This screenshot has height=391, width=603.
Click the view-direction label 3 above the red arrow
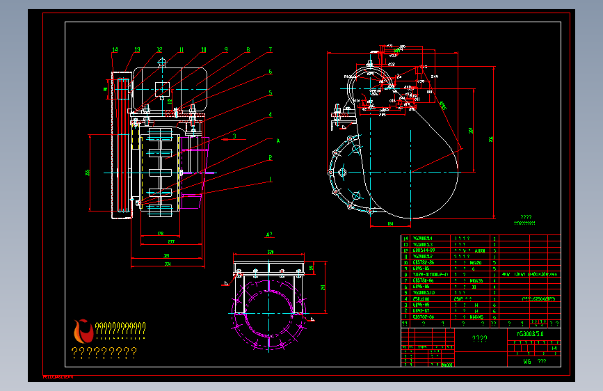(x=234, y=136)
